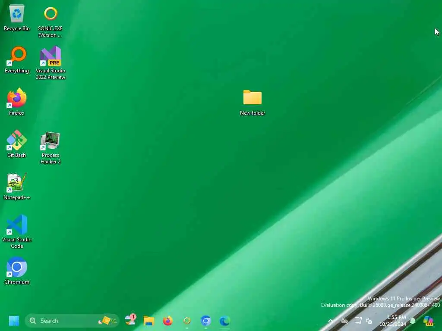The image size is (442, 331).
Task: Open Firefox from the taskbar
Action: pos(168,321)
